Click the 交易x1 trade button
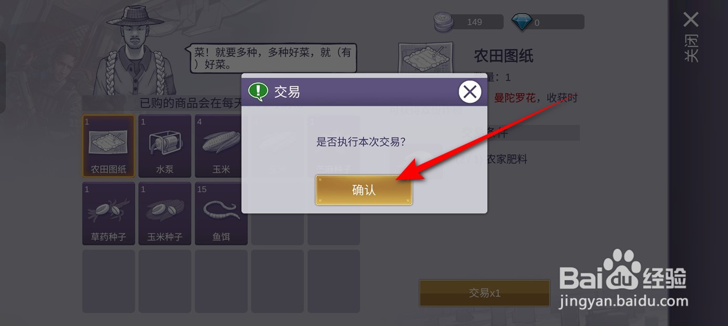Screen dimensions: 728x326 coord(484,293)
